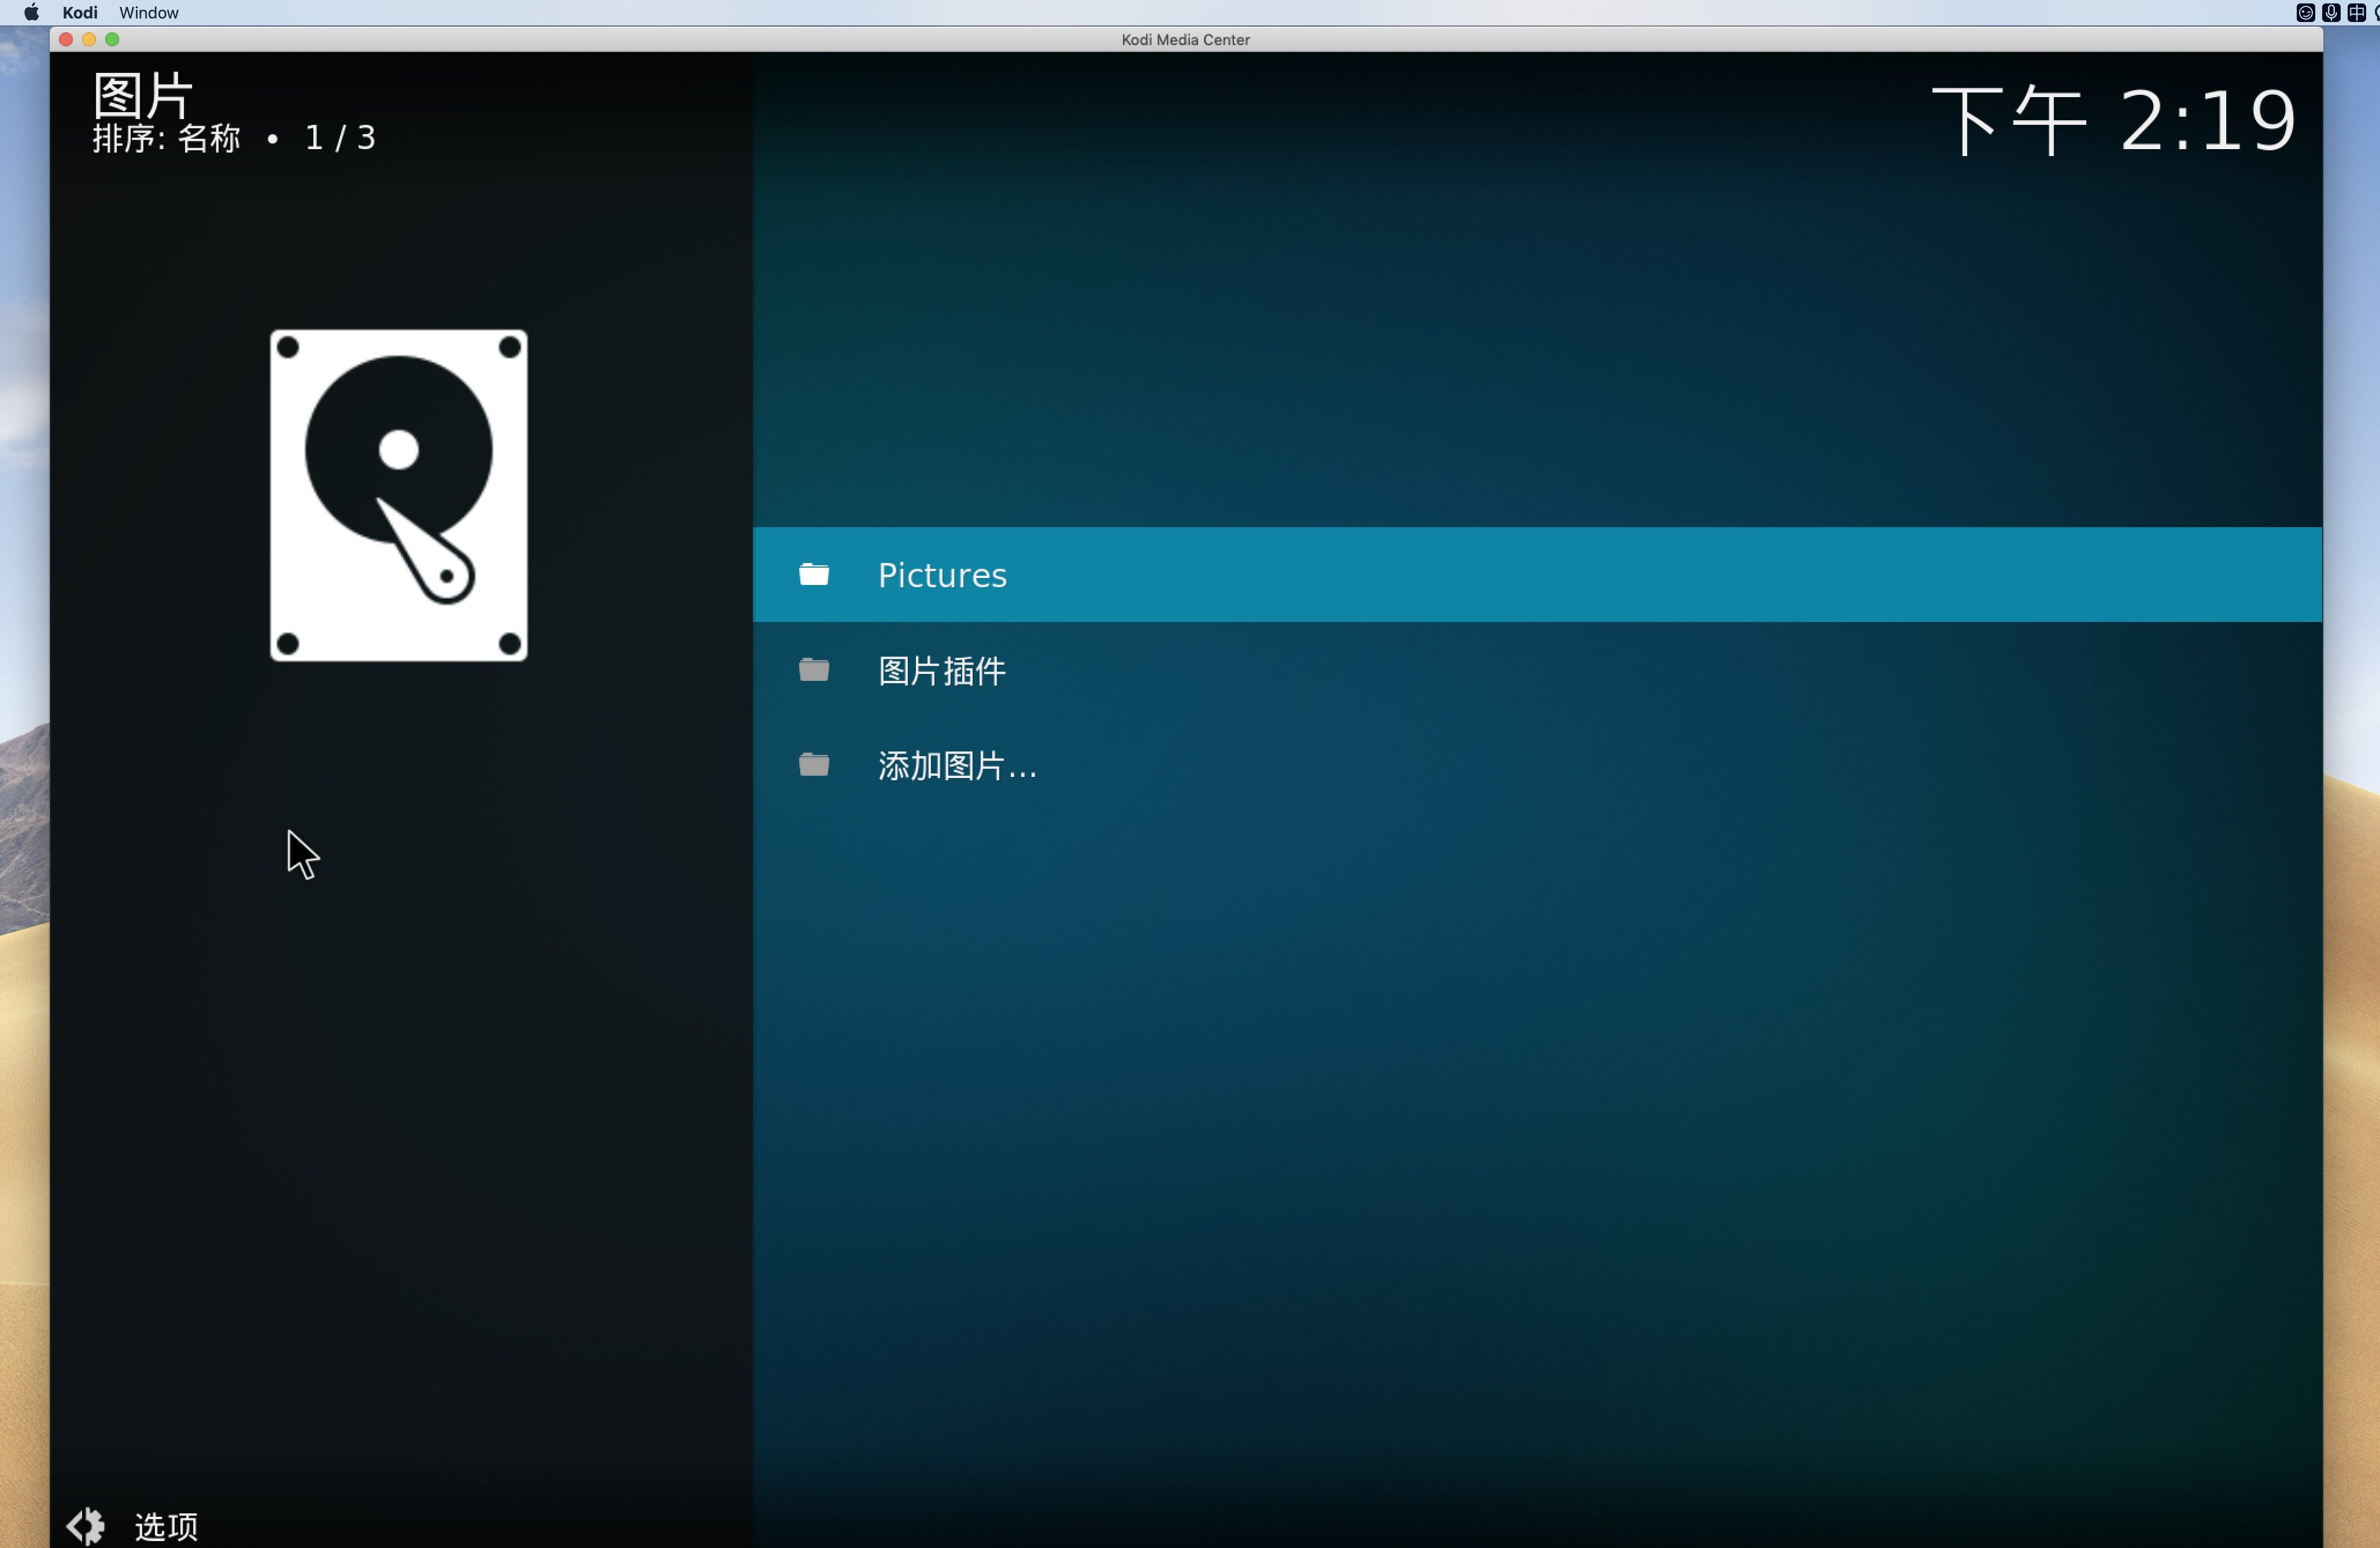Screen dimensions: 2380x1548
Task: Click the yellow minimize window button
Action: click(89, 39)
